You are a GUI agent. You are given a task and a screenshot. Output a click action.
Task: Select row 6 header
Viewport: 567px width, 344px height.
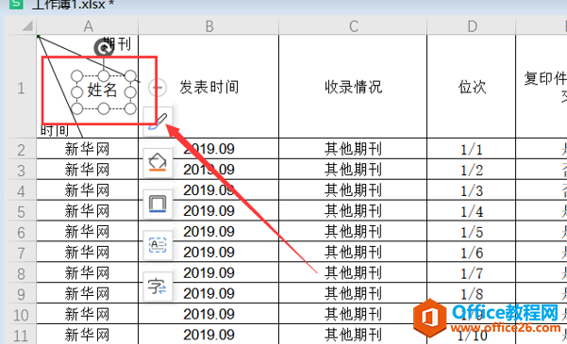coord(21,231)
